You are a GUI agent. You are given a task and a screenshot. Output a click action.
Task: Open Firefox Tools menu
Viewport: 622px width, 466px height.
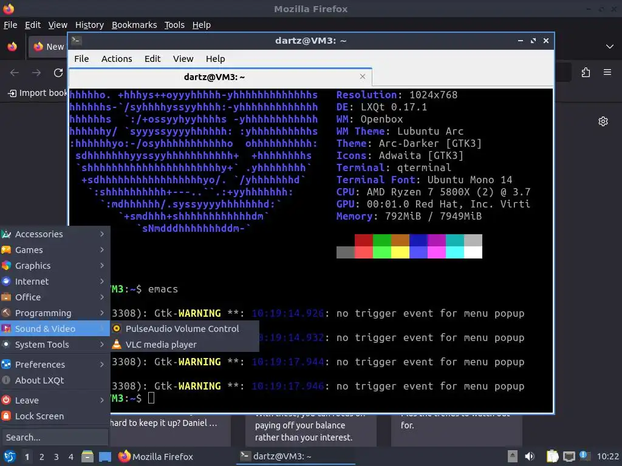(x=174, y=25)
